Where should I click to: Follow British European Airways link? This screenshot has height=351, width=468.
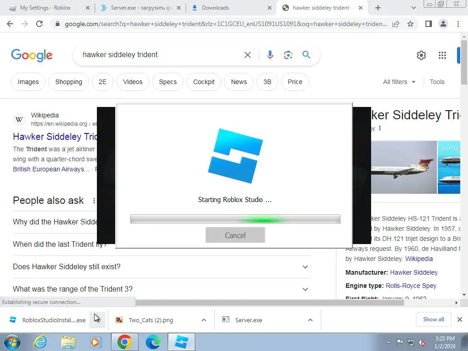pyautogui.click(x=51, y=169)
